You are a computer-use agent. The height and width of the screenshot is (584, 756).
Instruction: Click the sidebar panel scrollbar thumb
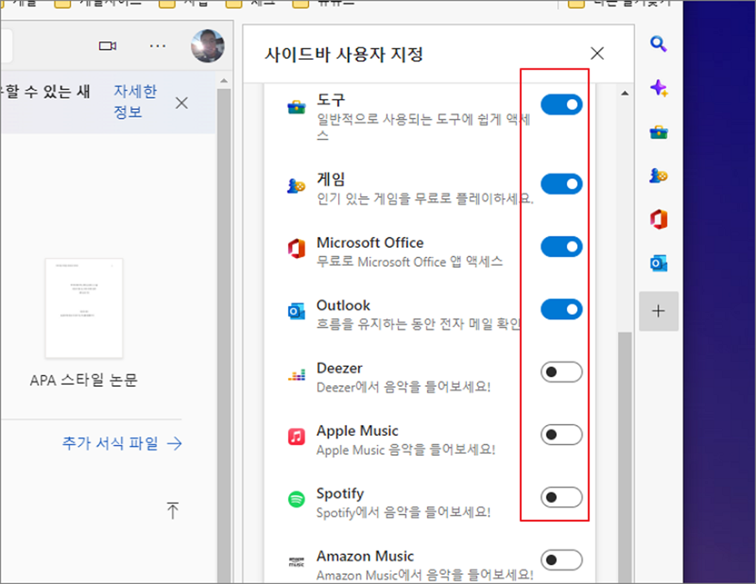tap(625, 456)
